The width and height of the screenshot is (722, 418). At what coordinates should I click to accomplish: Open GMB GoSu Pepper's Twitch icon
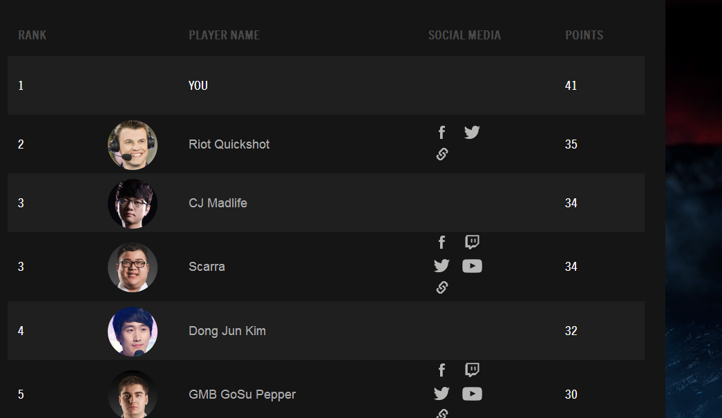click(x=472, y=370)
